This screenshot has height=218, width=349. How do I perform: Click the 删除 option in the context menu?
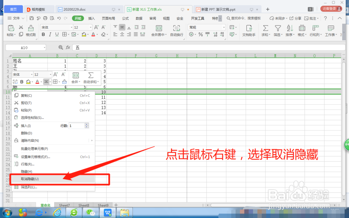click(26, 133)
